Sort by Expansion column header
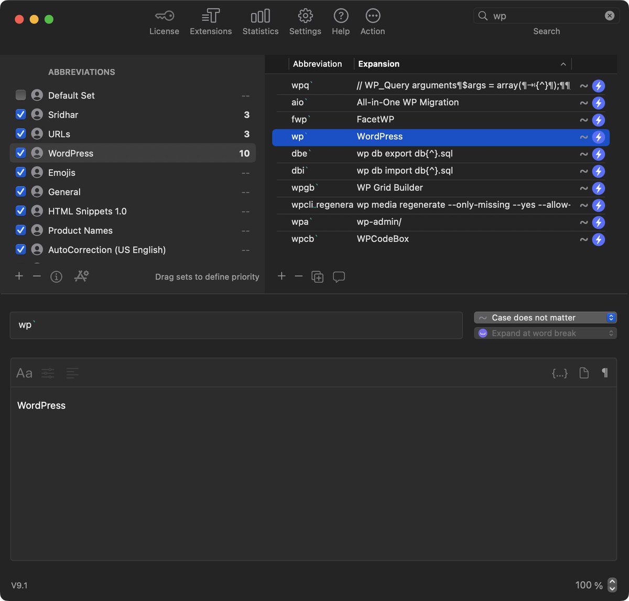 [379, 64]
